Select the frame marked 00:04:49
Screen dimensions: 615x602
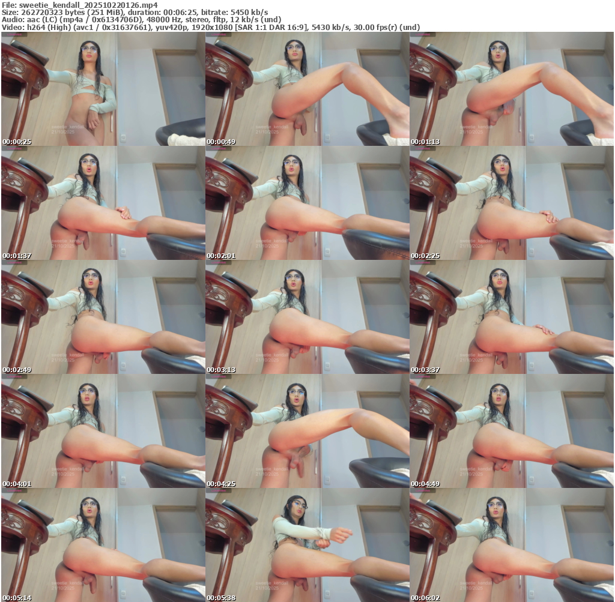click(x=512, y=431)
